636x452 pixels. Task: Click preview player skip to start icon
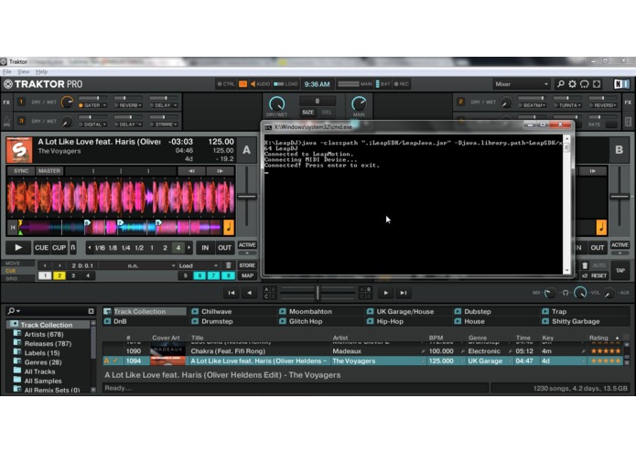232,293
